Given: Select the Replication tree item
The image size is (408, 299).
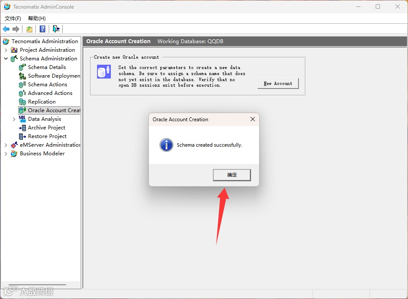Looking at the screenshot, I should pos(42,102).
